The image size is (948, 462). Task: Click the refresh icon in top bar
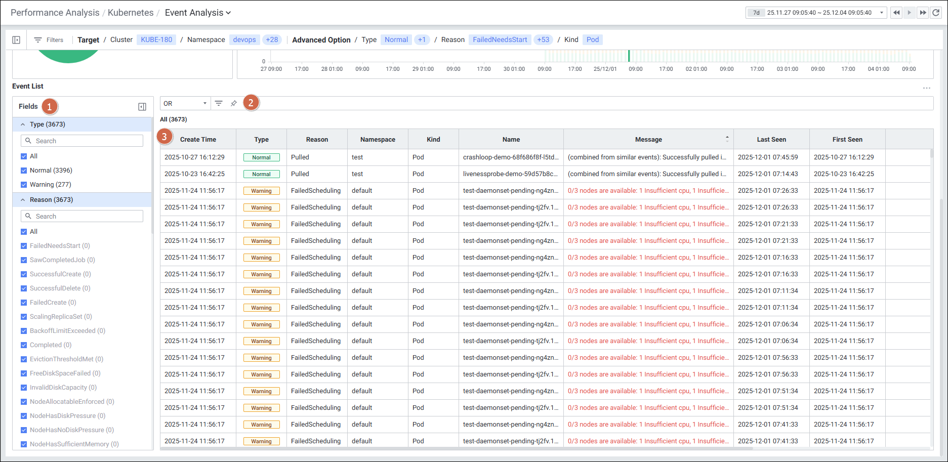[x=936, y=13]
